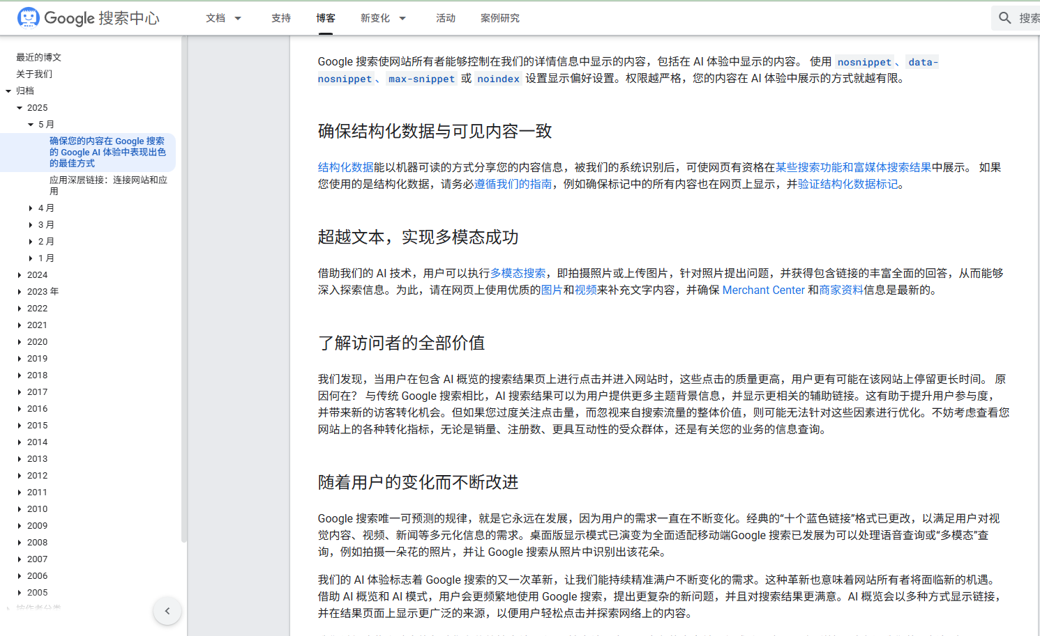Expand the 2022 archive year

click(20, 309)
